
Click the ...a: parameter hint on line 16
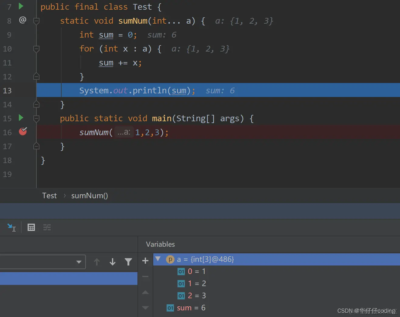tap(124, 132)
